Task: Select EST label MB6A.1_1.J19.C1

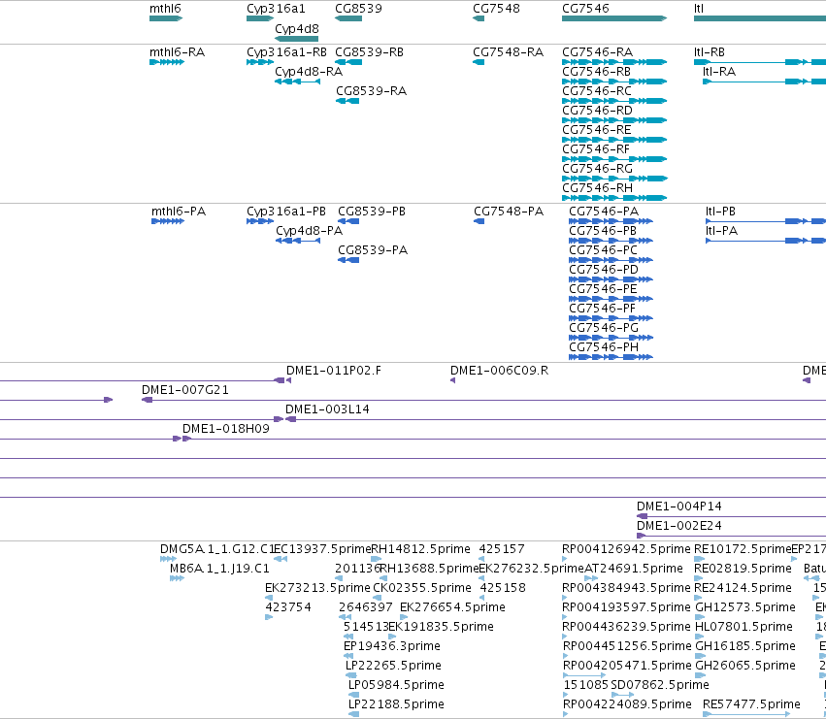Action: (219, 569)
